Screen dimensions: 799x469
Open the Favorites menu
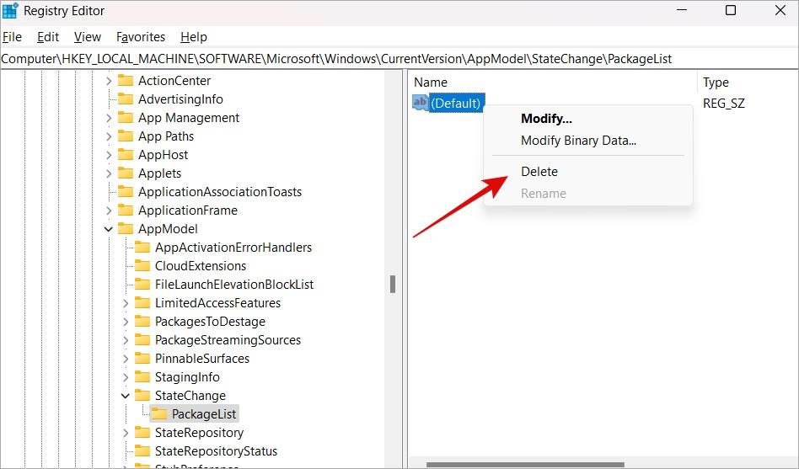(141, 37)
